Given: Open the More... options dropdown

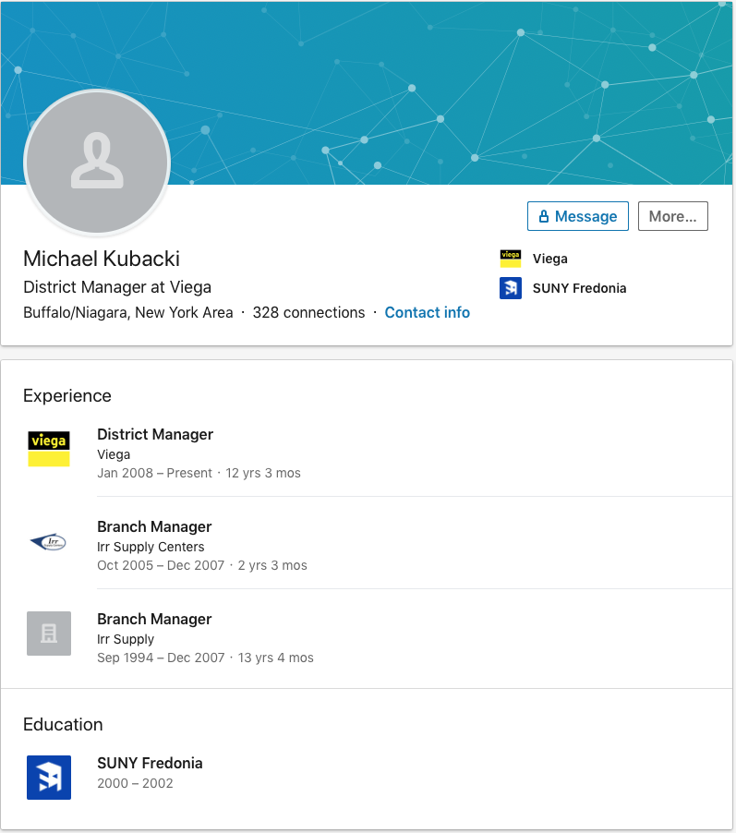Looking at the screenshot, I should point(672,216).
